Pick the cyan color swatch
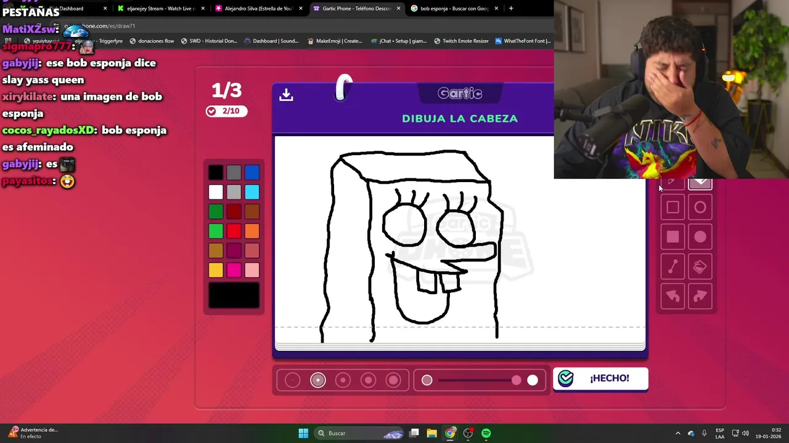The height and width of the screenshot is (443, 789). click(252, 193)
